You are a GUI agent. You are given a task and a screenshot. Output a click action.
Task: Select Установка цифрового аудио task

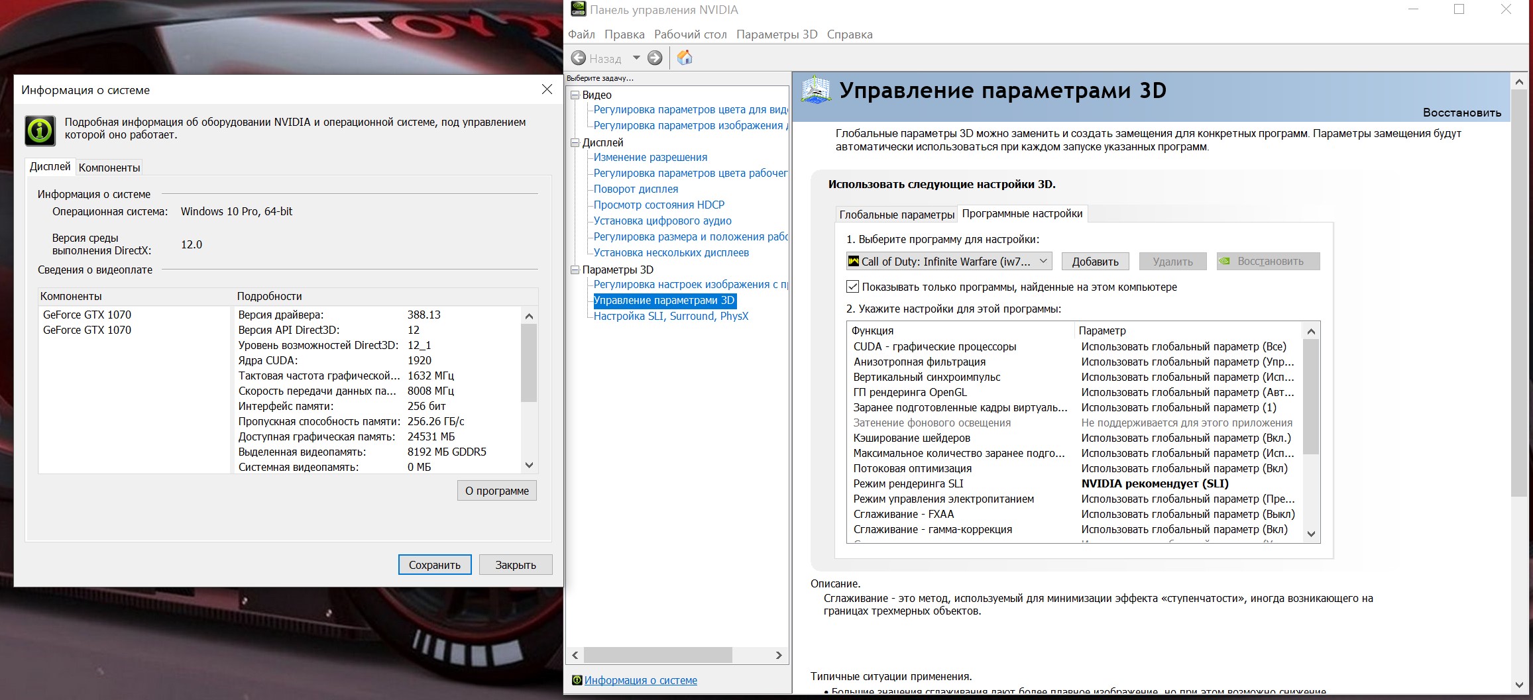pos(662,221)
